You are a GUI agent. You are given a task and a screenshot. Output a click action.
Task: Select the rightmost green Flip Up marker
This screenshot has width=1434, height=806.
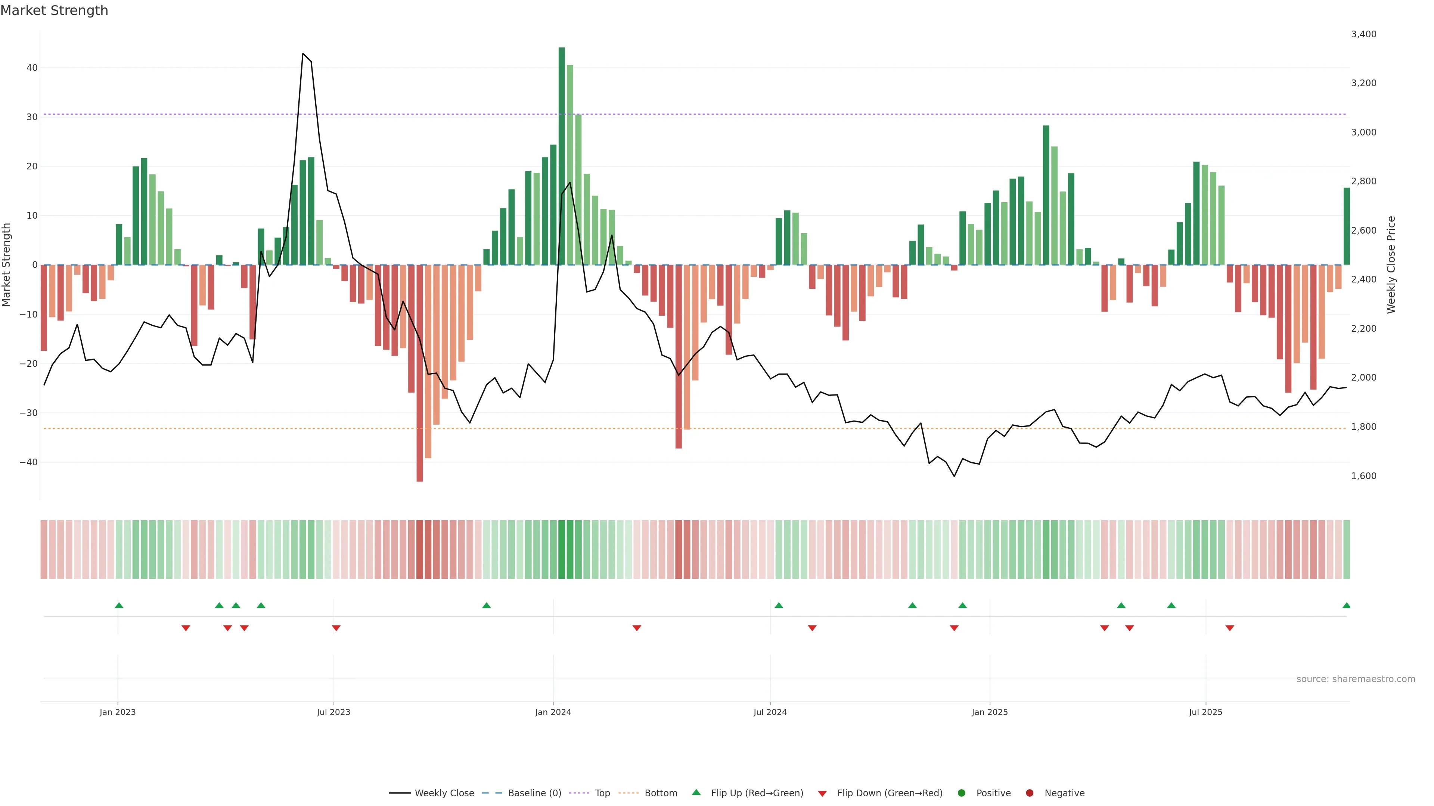(x=1346, y=605)
